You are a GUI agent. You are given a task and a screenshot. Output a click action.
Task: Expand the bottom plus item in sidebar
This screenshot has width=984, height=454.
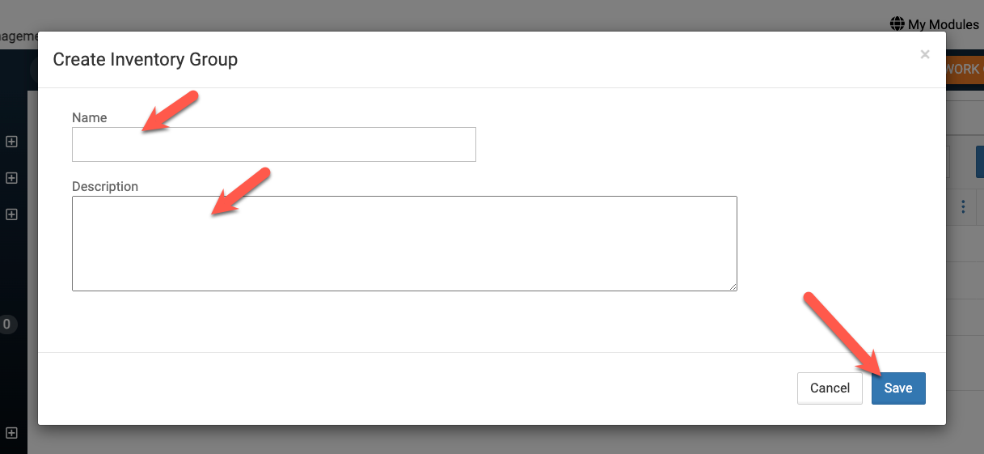(x=11, y=433)
